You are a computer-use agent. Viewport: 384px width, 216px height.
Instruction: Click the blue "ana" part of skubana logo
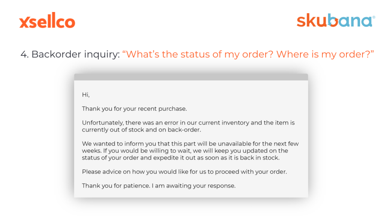coord(355,21)
